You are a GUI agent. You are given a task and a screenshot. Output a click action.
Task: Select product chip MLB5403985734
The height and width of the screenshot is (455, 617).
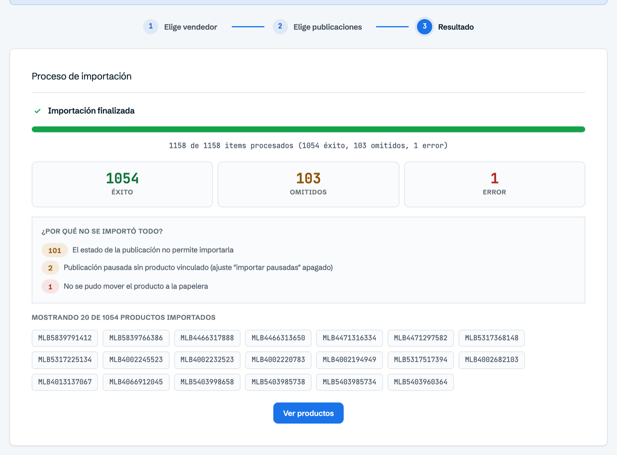pyautogui.click(x=349, y=382)
